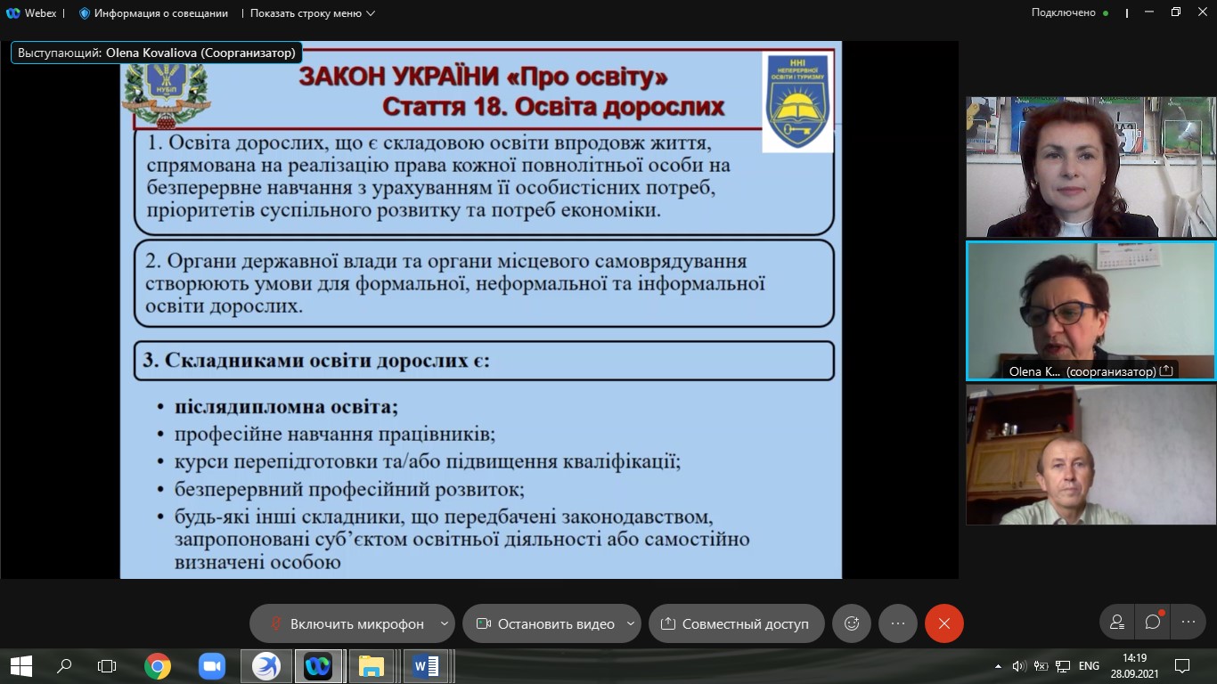Switch to Webex app on taskbar

point(318,665)
